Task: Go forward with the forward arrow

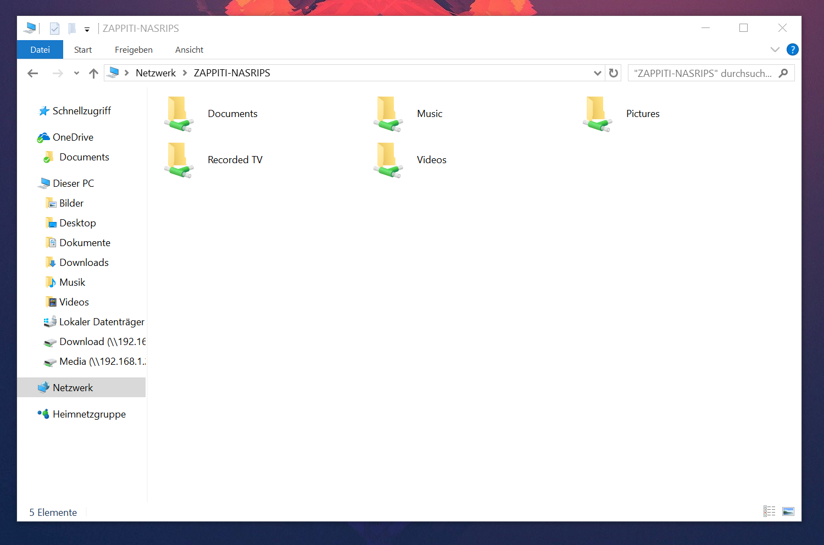Action: click(57, 73)
